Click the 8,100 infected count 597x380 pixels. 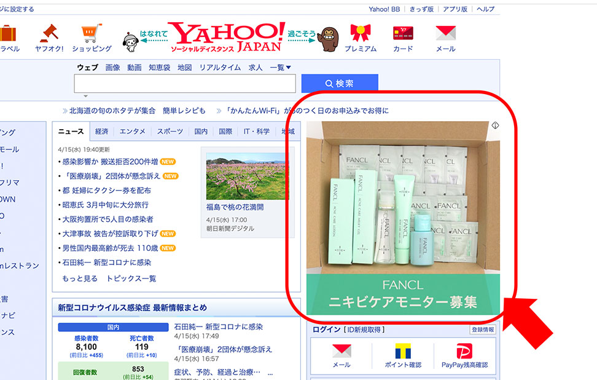(87, 347)
